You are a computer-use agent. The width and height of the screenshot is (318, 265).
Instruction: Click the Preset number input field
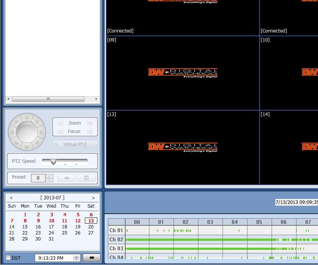coord(38,178)
